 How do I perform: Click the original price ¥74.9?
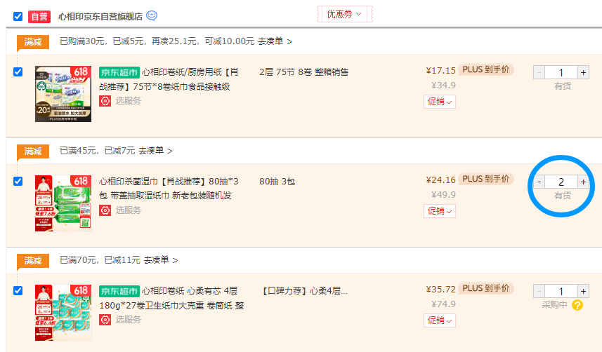[x=443, y=304]
